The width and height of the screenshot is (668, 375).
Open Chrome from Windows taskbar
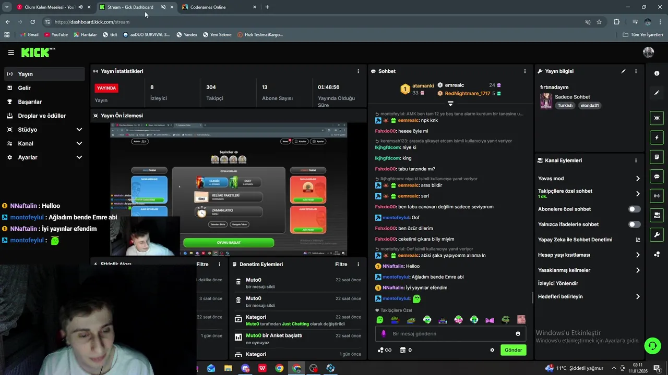coord(279,368)
